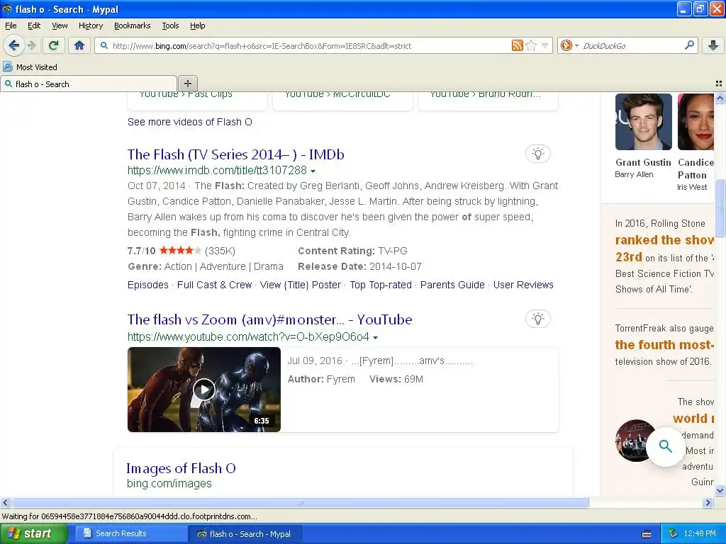Click the horizontal scrollbar left arrow
Viewport: 726px width, 544px height.
tap(5, 502)
